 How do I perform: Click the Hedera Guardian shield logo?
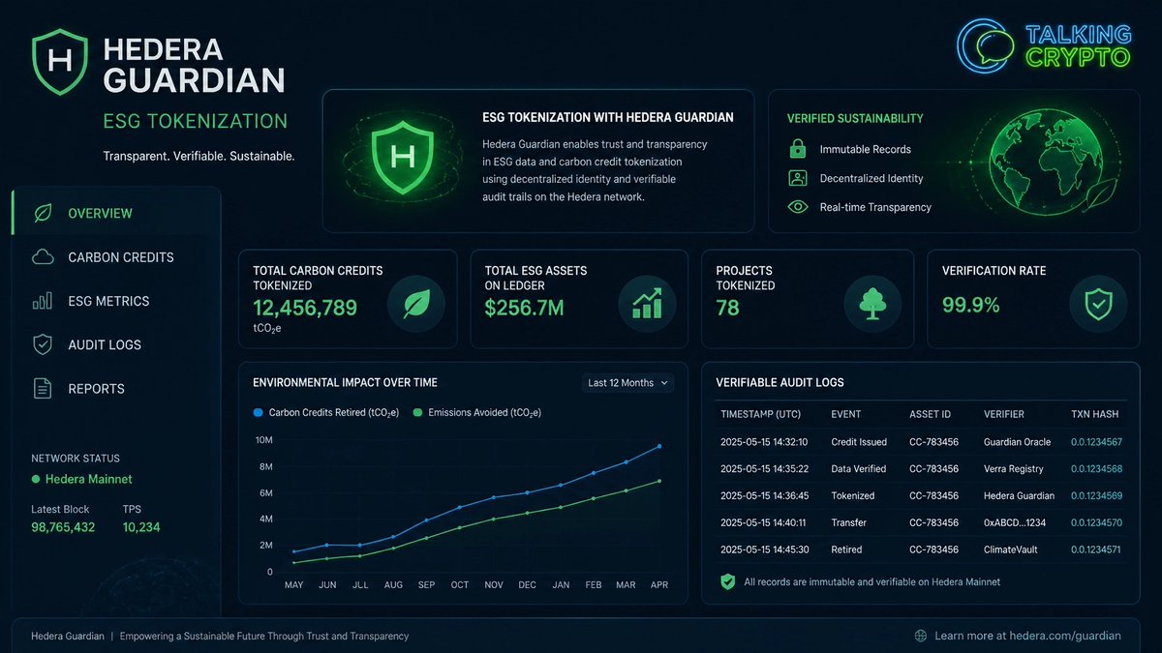pyautogui.click(x=59, y=64)
